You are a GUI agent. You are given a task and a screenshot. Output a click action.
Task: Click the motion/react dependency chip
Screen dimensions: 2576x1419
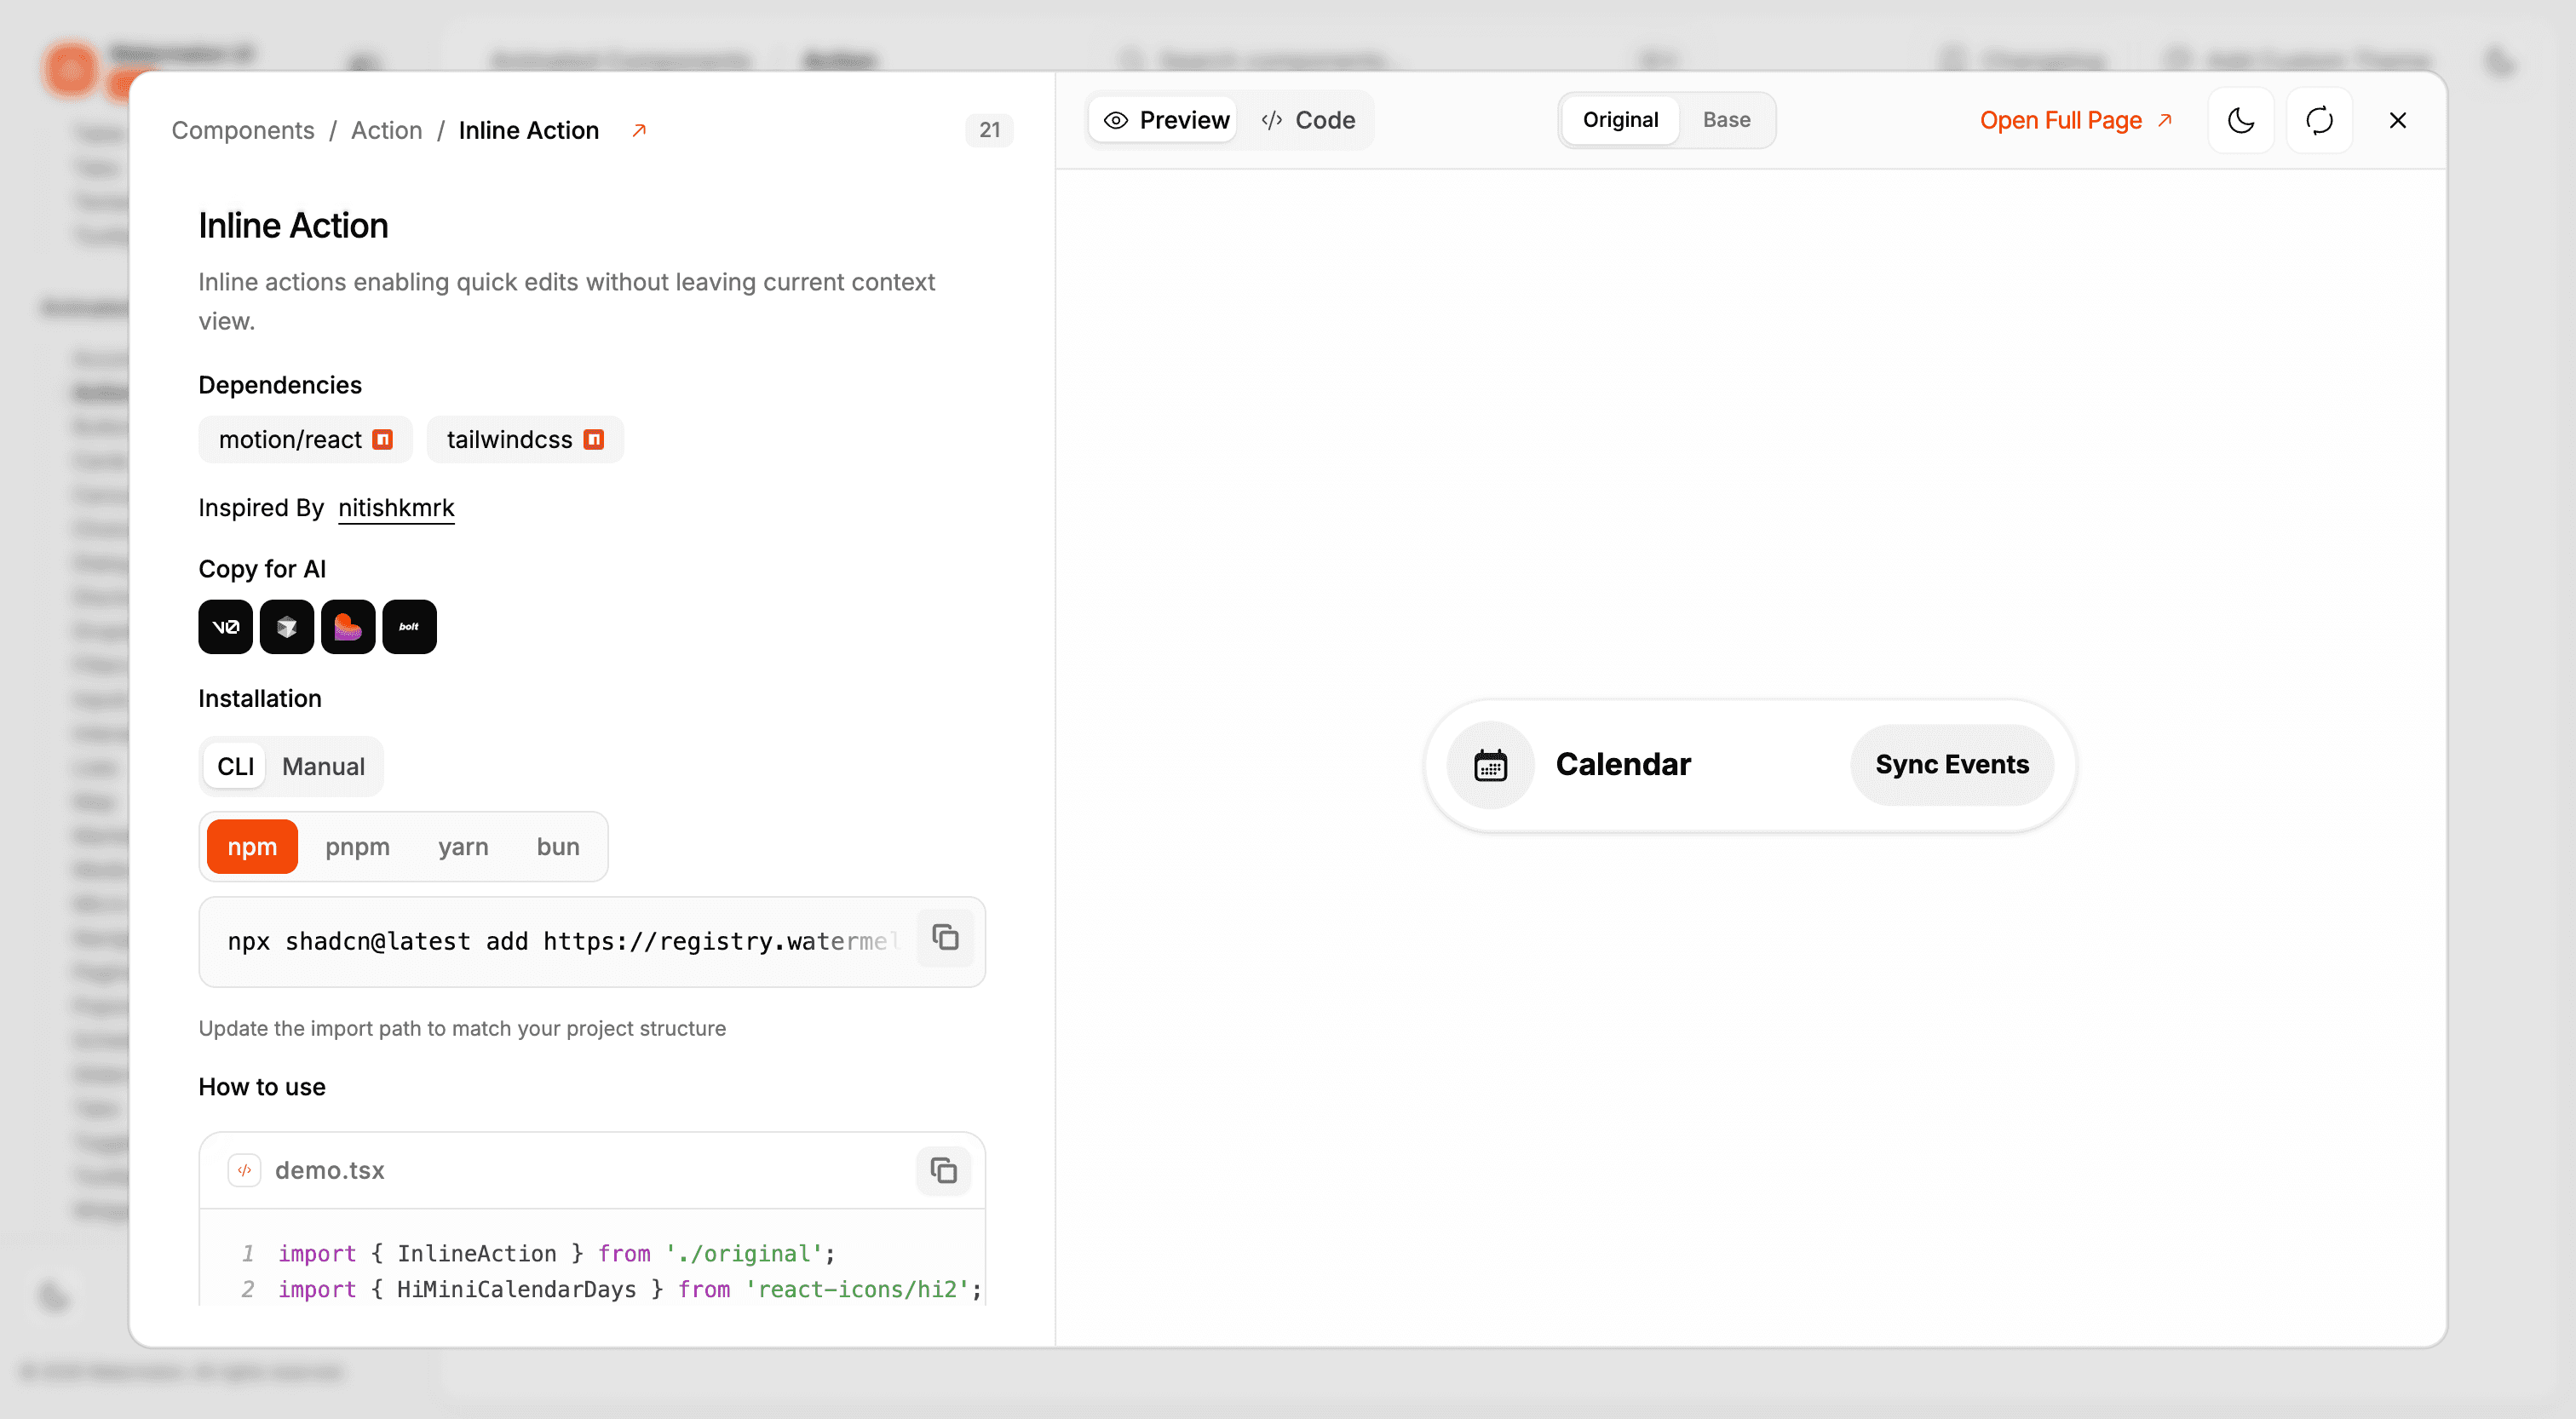pos(305,440)
